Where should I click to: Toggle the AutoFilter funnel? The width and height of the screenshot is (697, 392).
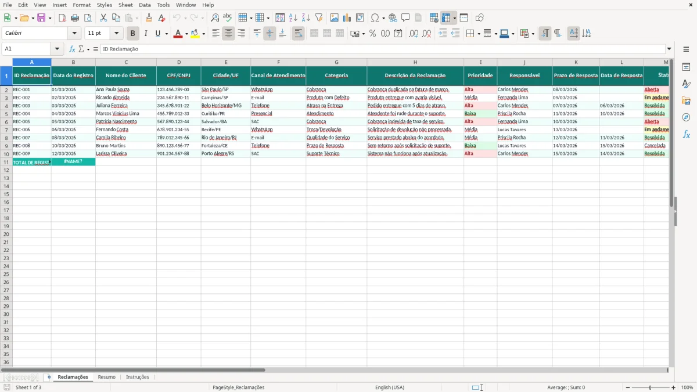tap(319, 18)
